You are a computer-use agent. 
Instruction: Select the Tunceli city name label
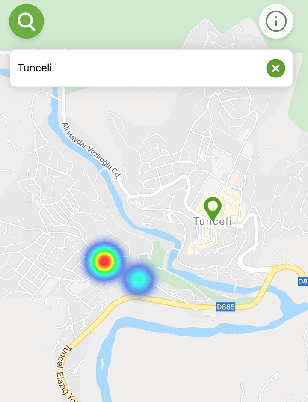(213, 221)
